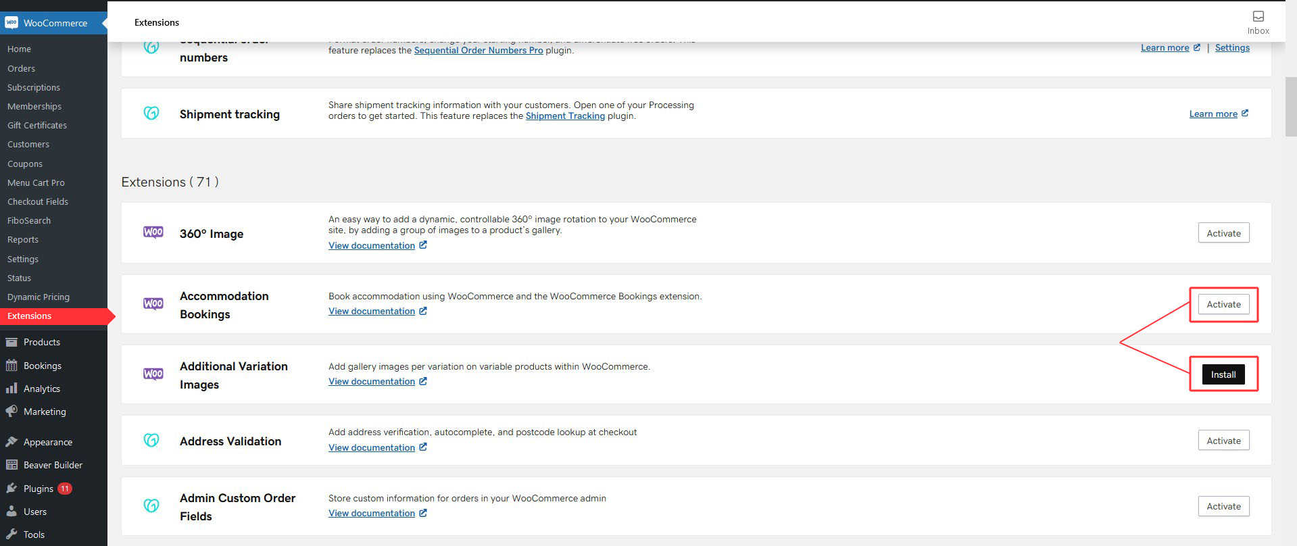Click the Users person icon
The width and height of the screenshot is (1297, 546).
11,512
